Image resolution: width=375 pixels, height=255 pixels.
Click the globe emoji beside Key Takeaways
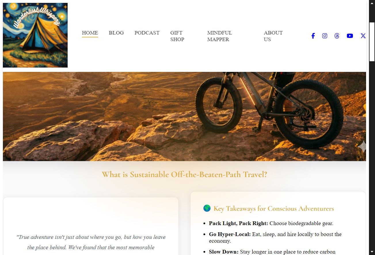point(207,208)
